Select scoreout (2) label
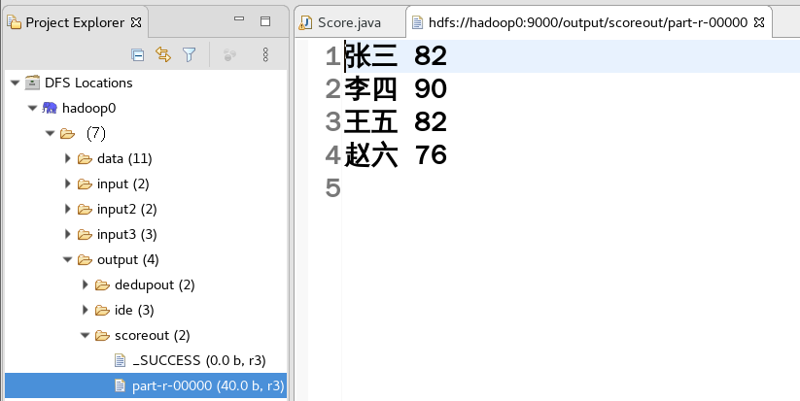This screenshot has width=800, height=401. click(152, 335)
